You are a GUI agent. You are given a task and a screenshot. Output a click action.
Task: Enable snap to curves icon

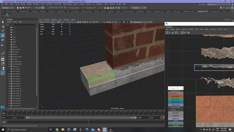tap(54, 8)
